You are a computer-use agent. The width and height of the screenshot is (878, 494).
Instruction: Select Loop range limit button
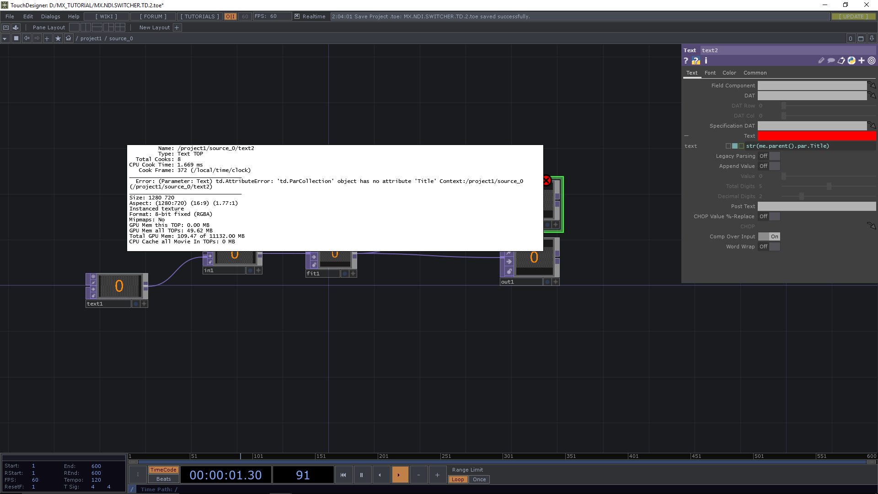pyautogui.click(x=458, y=479)
